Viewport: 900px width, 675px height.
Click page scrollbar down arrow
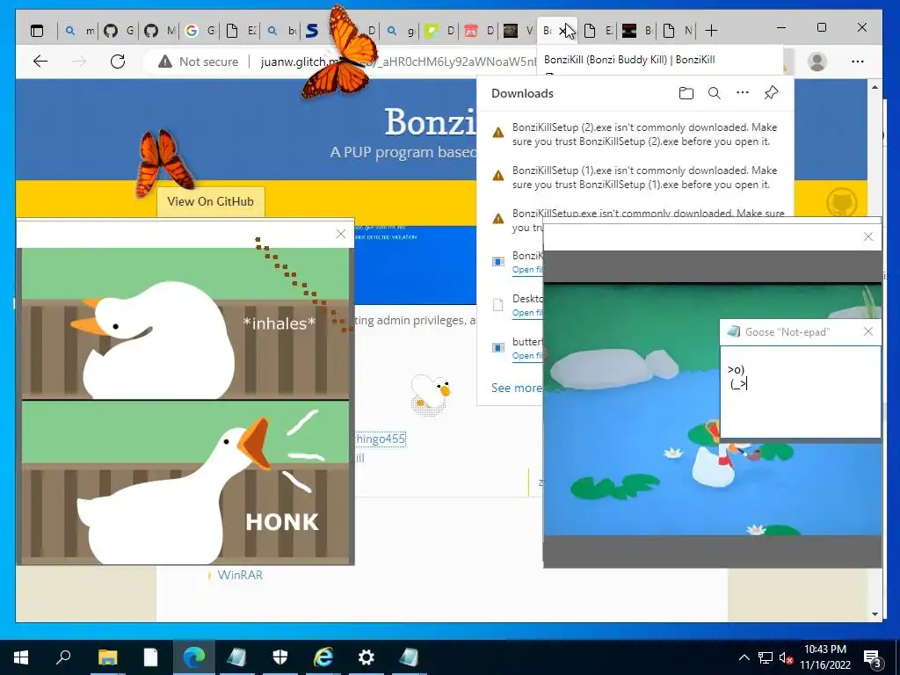tap(875, 613)
